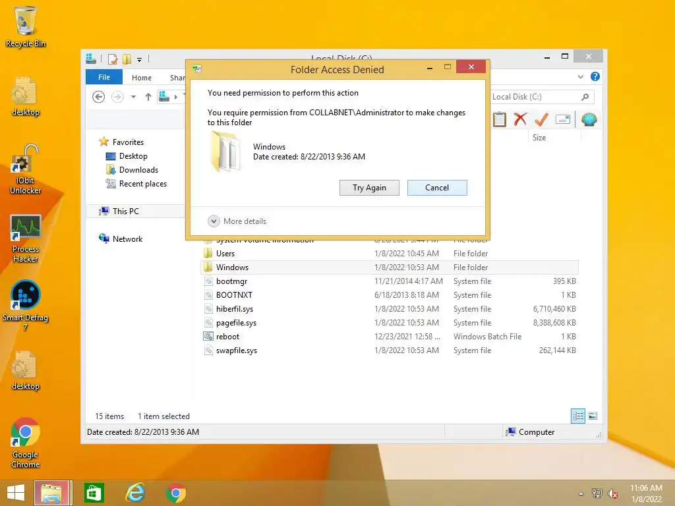This screenshot has height=506, width=675.
Task: Switch to Large icons view button
Action: [593, 416]
